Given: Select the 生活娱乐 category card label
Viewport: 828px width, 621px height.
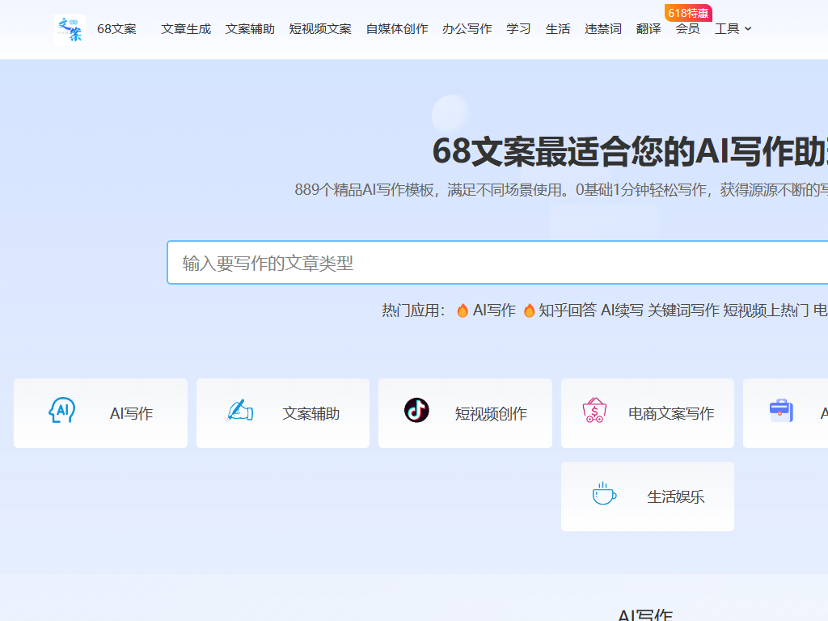Looking at the screenshot, I should click(x=676, y=497).
